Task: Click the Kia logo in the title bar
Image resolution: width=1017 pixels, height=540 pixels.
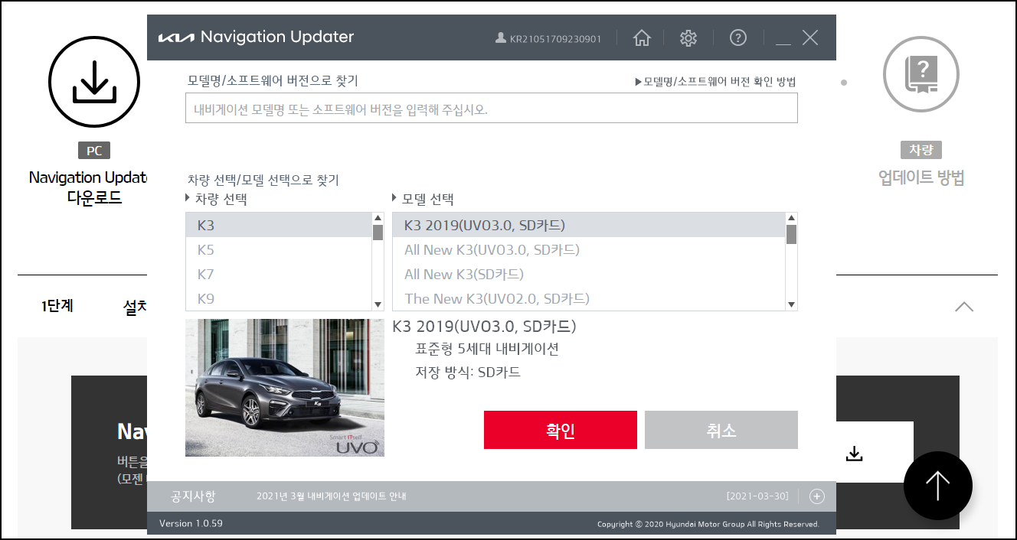Action: click(x=176, y=37)
